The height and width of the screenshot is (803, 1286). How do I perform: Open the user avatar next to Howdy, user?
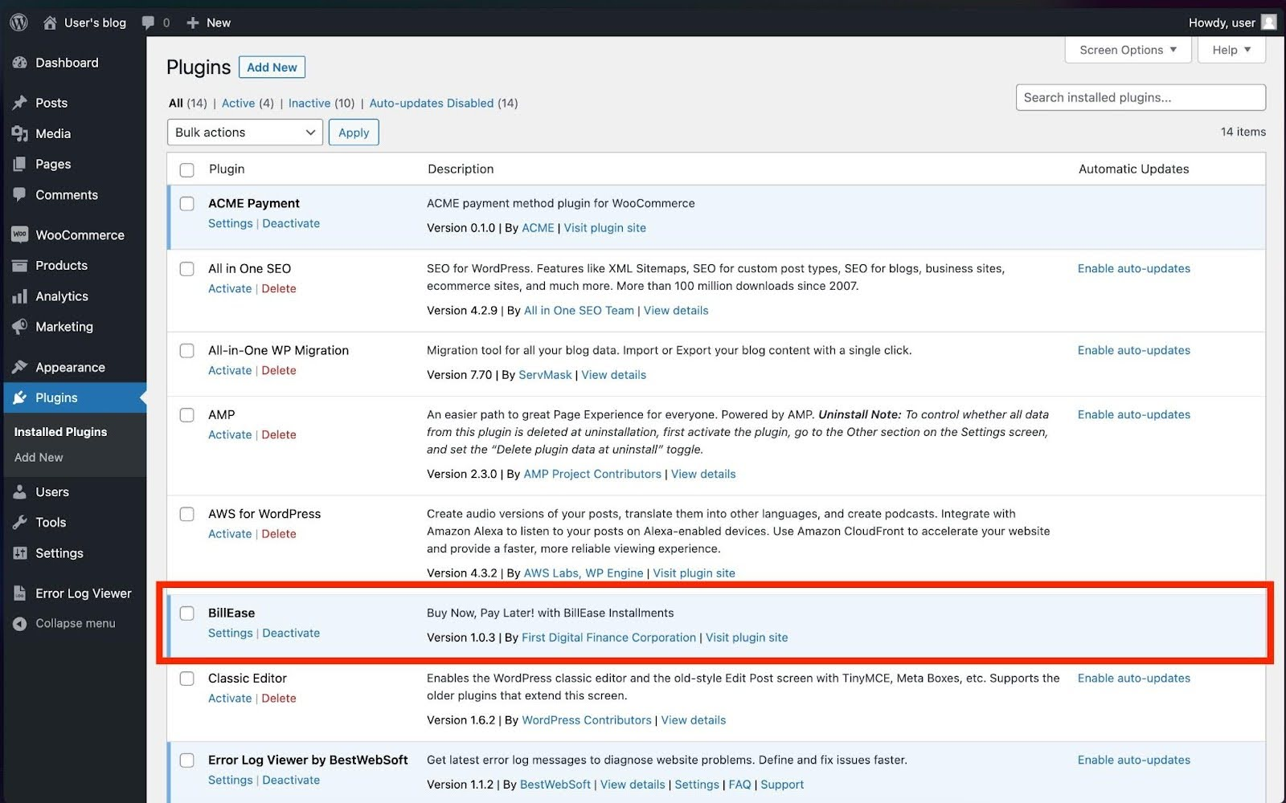(x=1269, y=22)
